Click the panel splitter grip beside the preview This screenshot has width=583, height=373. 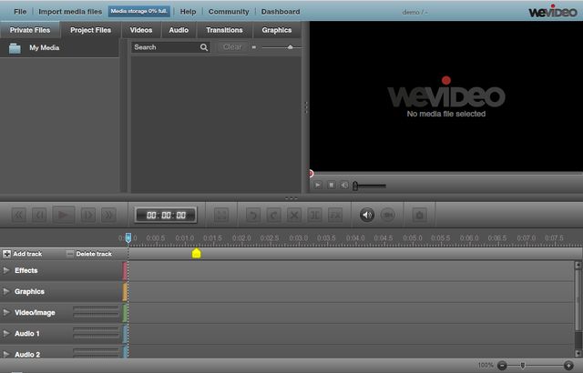coord(306,107)
